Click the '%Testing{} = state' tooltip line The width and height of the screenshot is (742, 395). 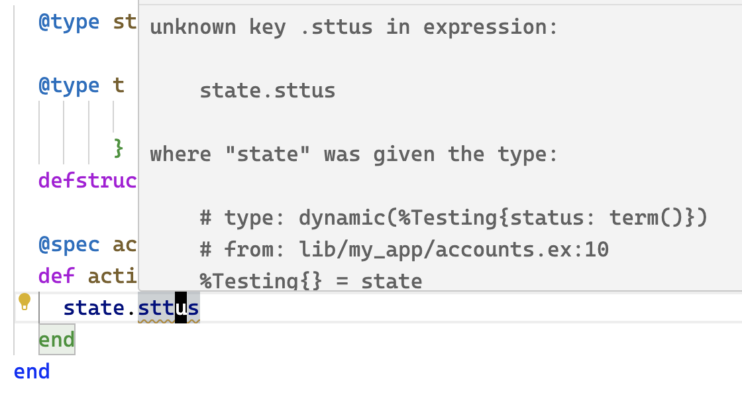(311, 281)
